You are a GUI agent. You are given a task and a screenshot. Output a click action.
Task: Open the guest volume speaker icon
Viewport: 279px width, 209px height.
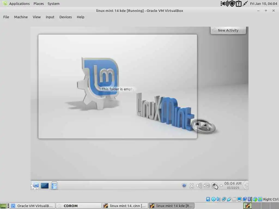coord(199,186)
